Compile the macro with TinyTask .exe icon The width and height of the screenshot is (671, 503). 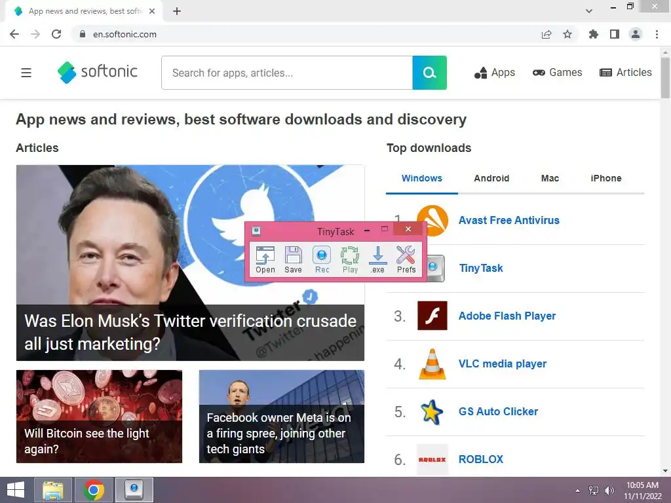tap(377, 259)
